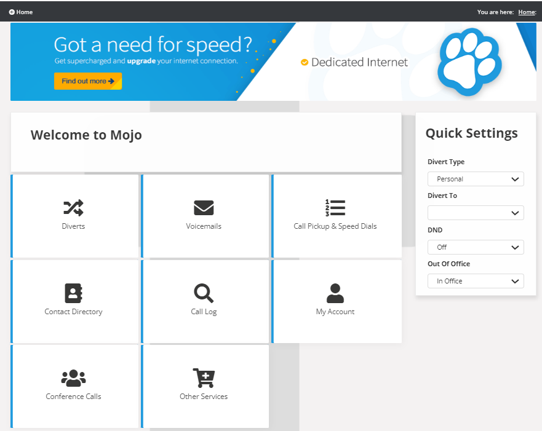Expand the DND dropdown set to Off

tap(476, 247)
